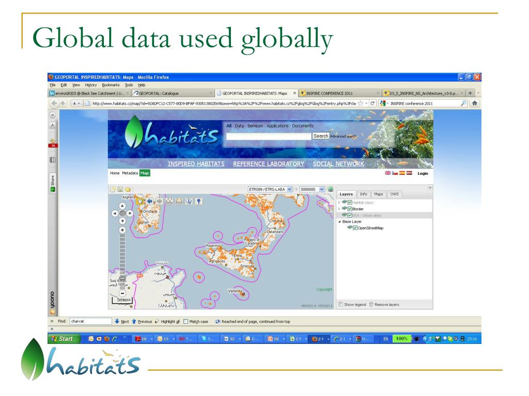Click the Login link
Screen dimensions: 529x396
click(x=423, y=173)
